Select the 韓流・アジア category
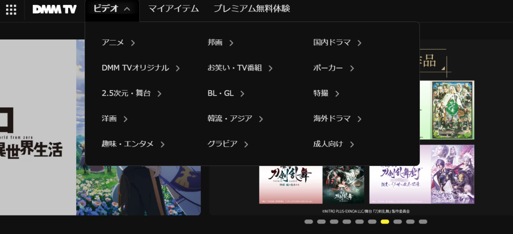 pos(230,118)
